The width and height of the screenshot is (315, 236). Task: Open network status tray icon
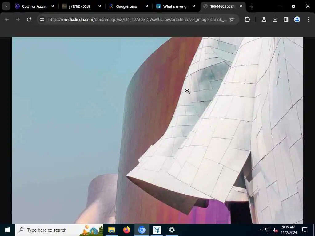pyautogui.click(x=268, y=230)
